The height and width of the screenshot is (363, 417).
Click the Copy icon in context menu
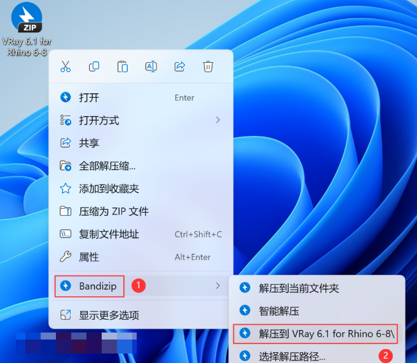coord(94,67)
